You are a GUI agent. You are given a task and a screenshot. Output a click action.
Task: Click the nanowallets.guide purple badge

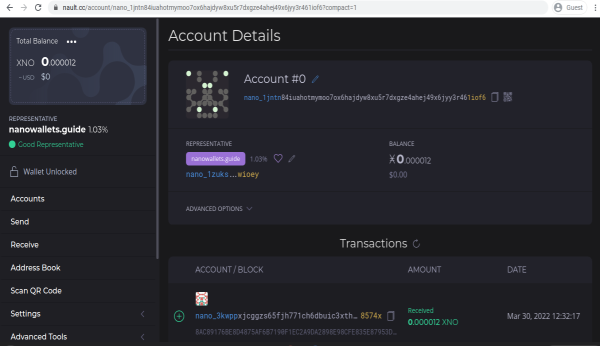tap(215, 159)
